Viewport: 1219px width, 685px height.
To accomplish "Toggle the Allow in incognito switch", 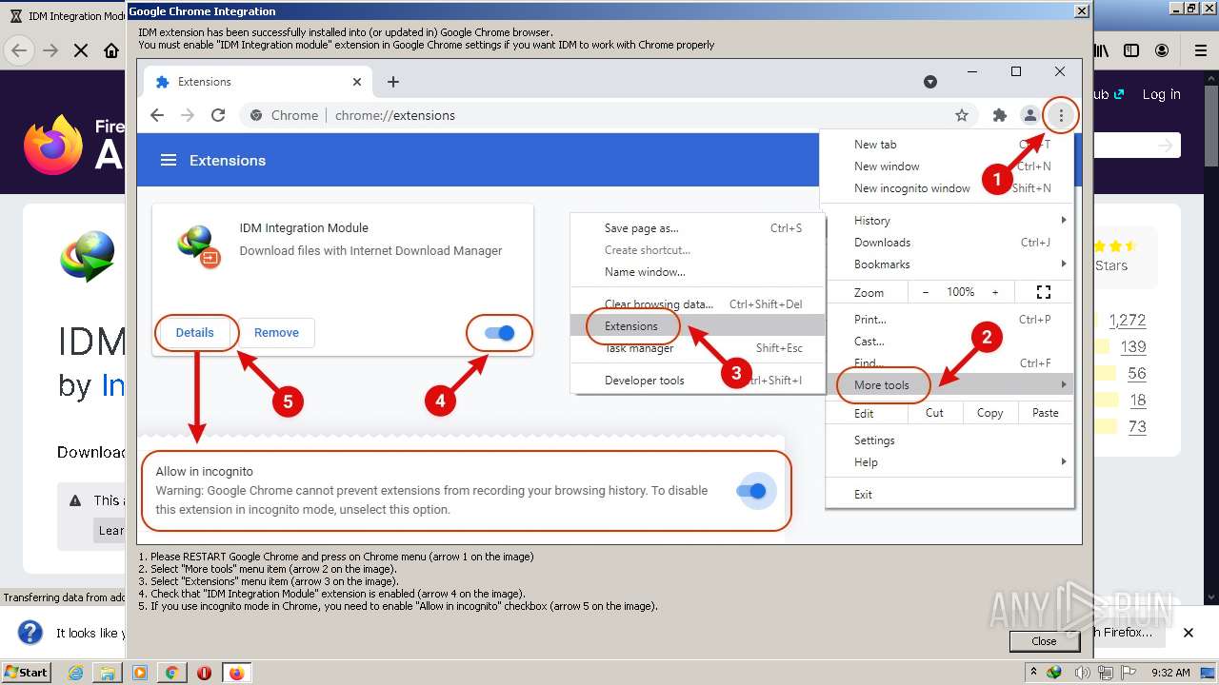I will 751,491.
